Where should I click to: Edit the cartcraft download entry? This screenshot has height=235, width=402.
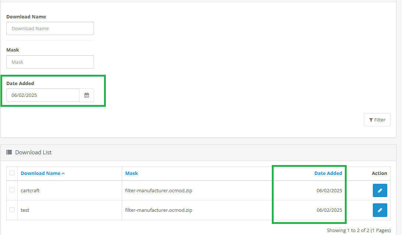point(380,190)
